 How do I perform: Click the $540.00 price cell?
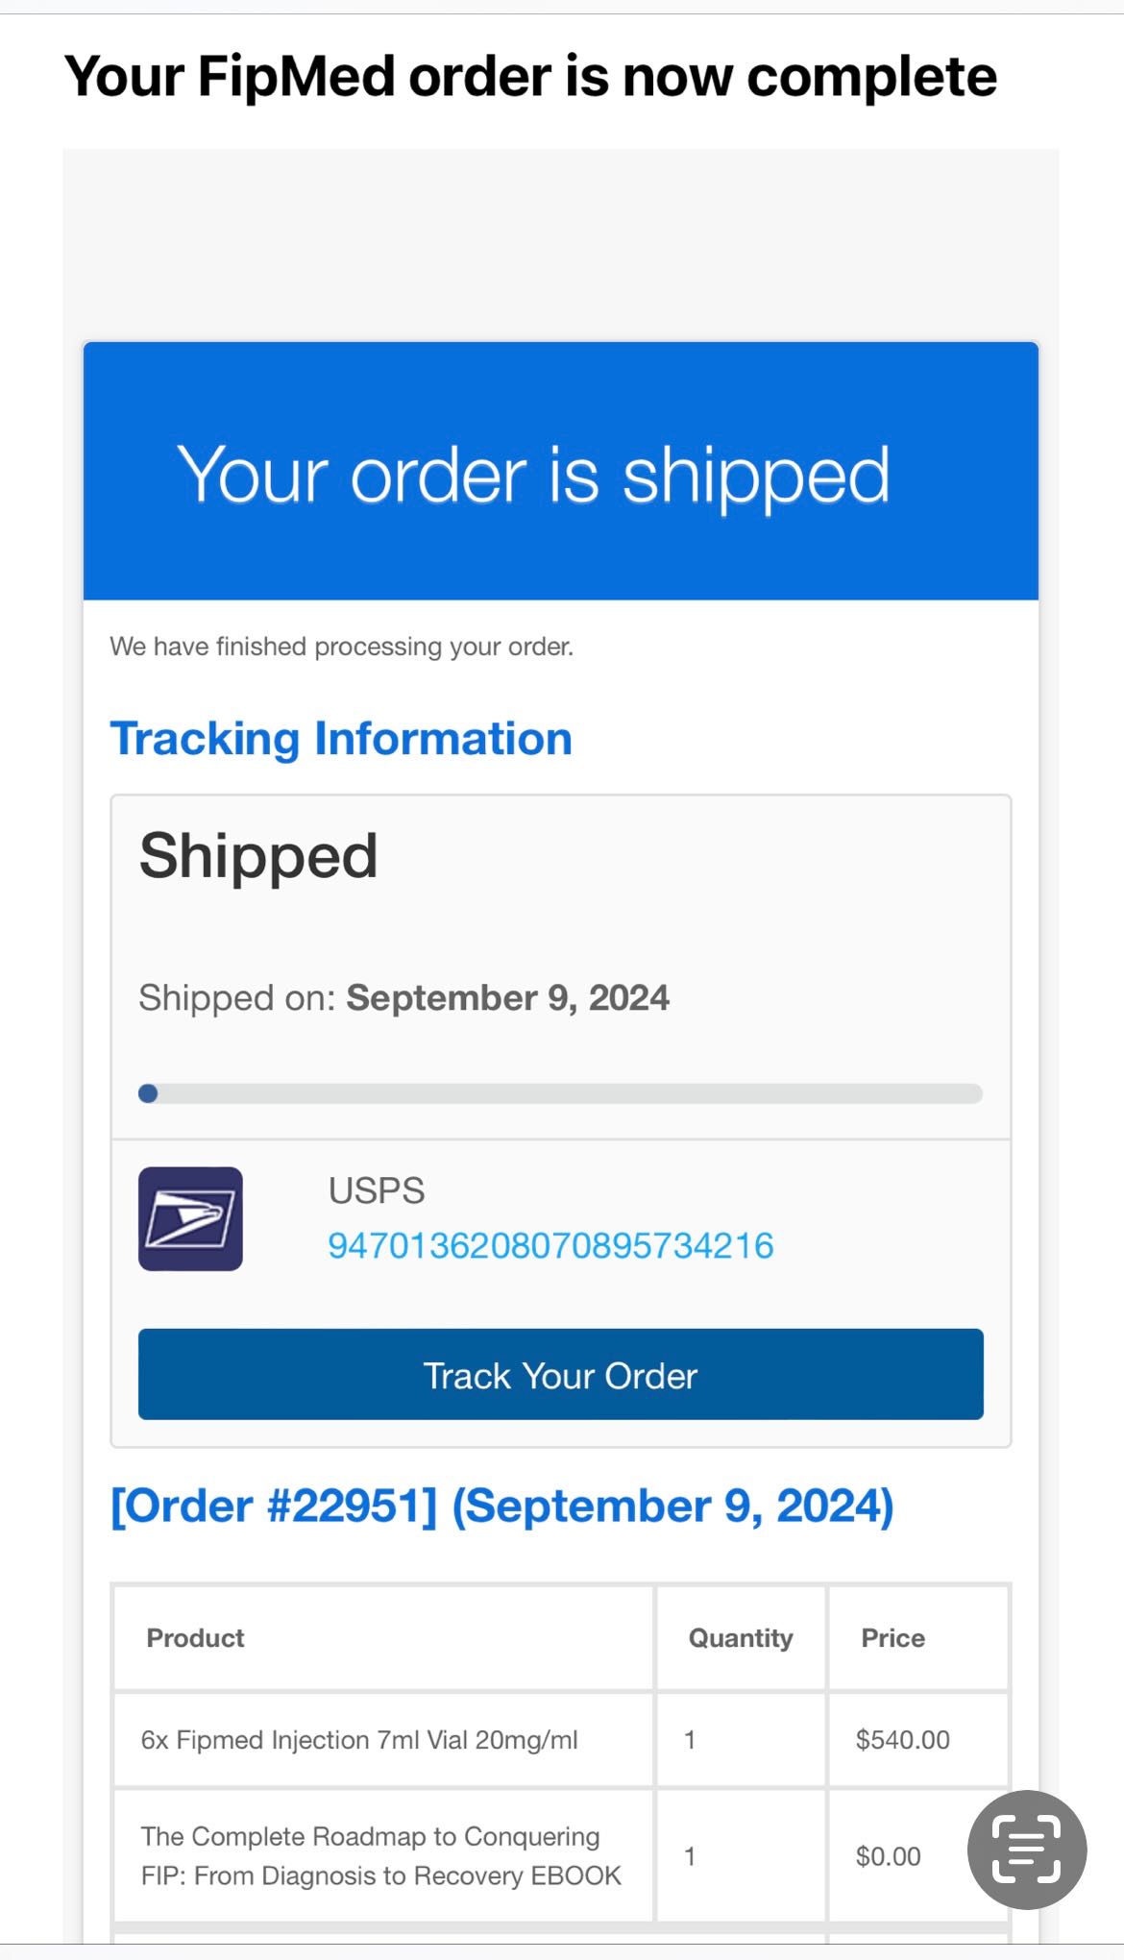[x=902, y=1740]
